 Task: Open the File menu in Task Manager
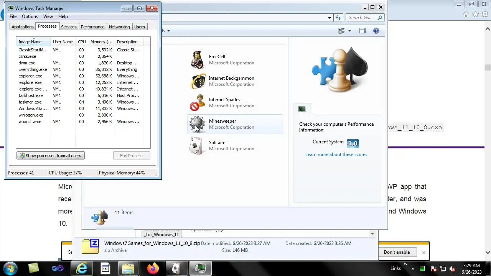tap(13, 16)
